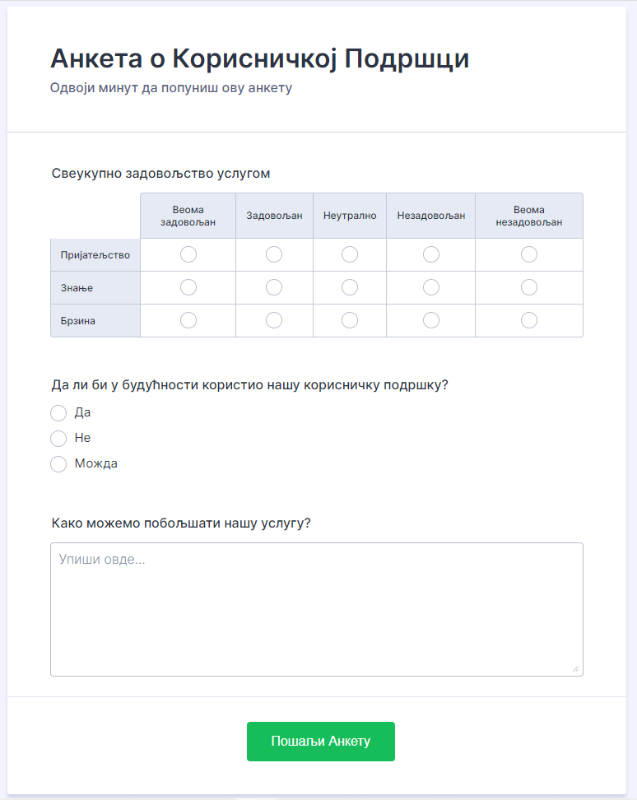The height and width of the screenshot is (800, 637).
Task: Select the Можда radio option
Action: pyautogui.click(x=58, y=463)
